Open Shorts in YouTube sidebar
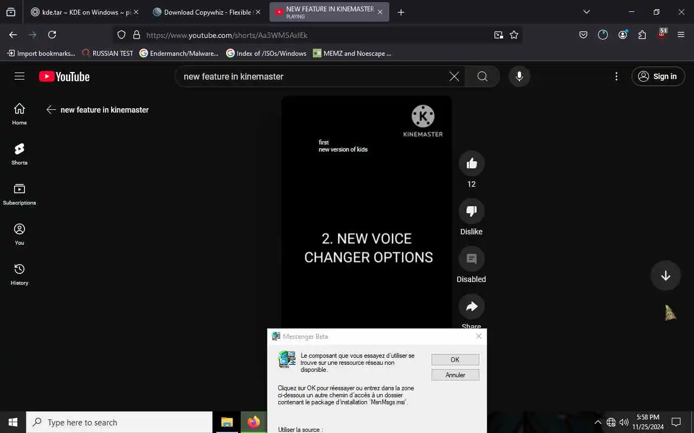The image size is (694, 433). [x=20, y=154]
